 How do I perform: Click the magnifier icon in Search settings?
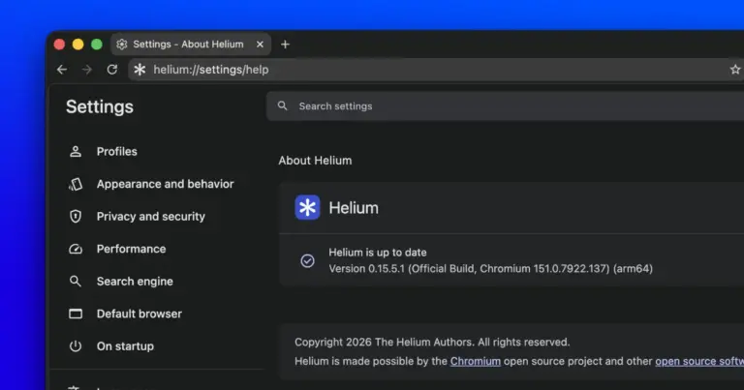(283, 106)
